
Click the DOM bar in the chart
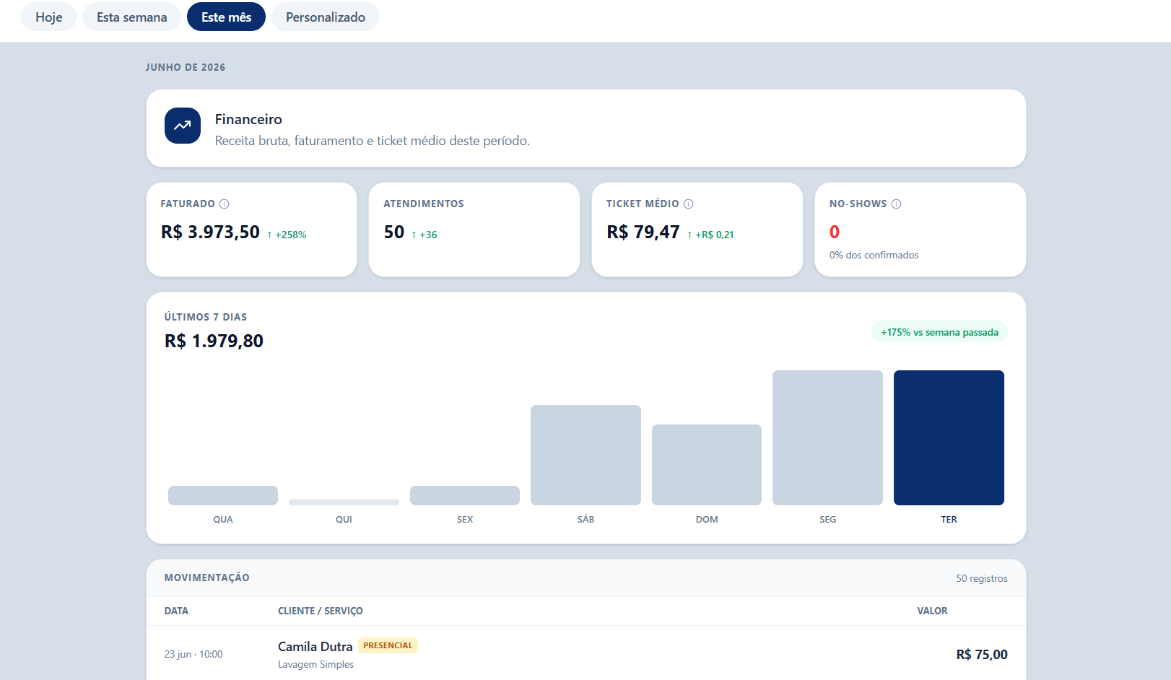707,465
